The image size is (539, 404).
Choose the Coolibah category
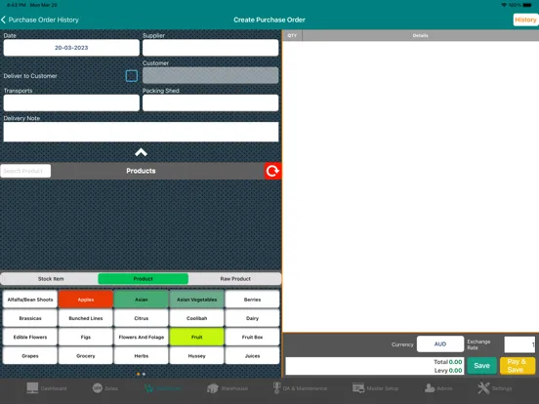(x=196, y=318)
